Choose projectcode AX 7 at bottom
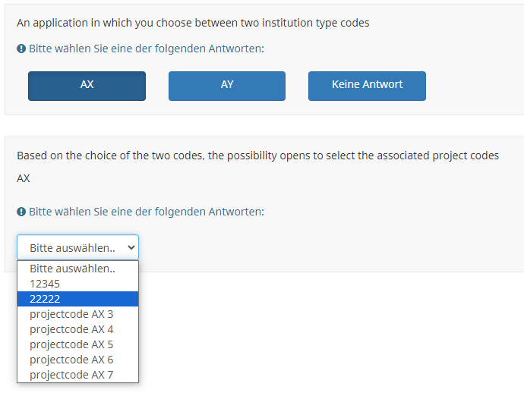Image resolution: width=524 pixels, height=396 pixels. pos(71,375)
